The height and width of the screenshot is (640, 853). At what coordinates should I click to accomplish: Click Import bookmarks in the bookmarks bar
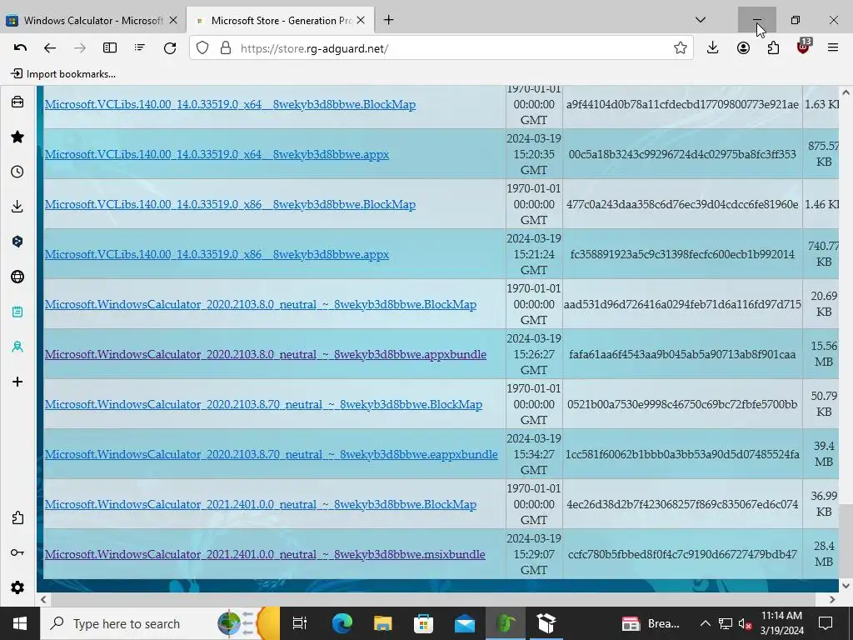pyautogui.click(x=63, y=73)
